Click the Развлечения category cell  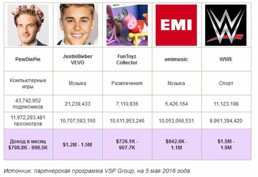tap(127, 83)
